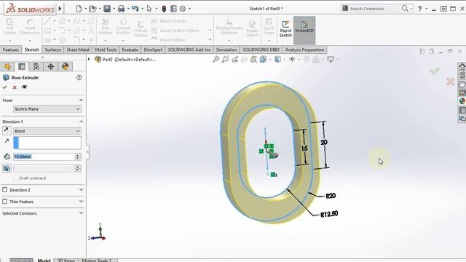
Task: Open Simulation tab
Action: [x=226, y=49]
